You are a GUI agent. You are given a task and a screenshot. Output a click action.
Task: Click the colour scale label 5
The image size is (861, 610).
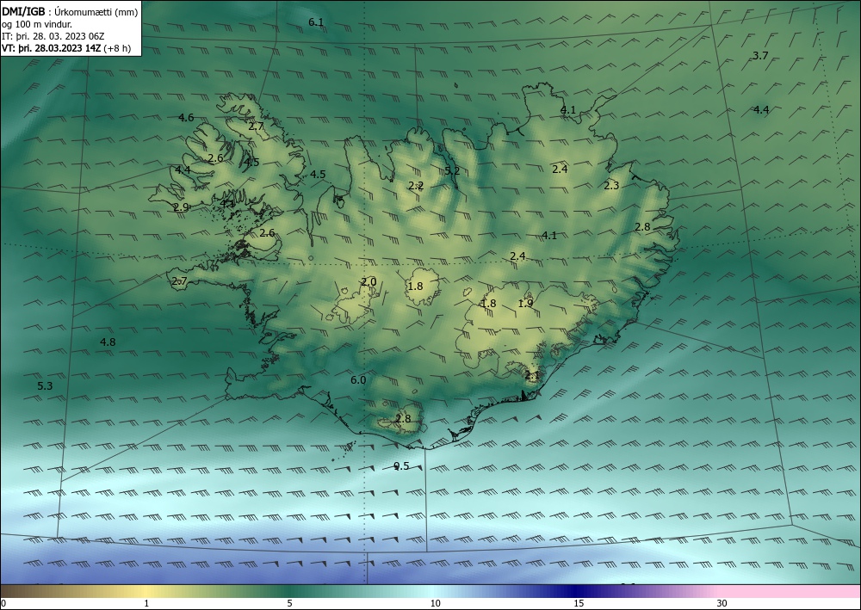click(x=289, y=604)
